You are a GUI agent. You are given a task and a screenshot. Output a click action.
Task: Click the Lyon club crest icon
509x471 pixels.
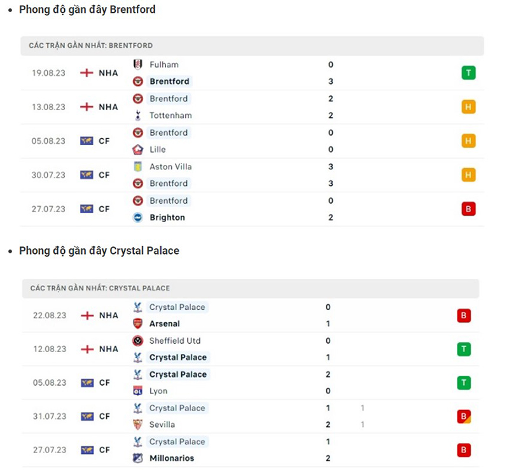(x=137, y=391)
